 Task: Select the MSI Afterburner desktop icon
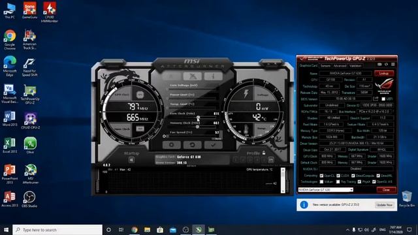click(x=30, y=174)
